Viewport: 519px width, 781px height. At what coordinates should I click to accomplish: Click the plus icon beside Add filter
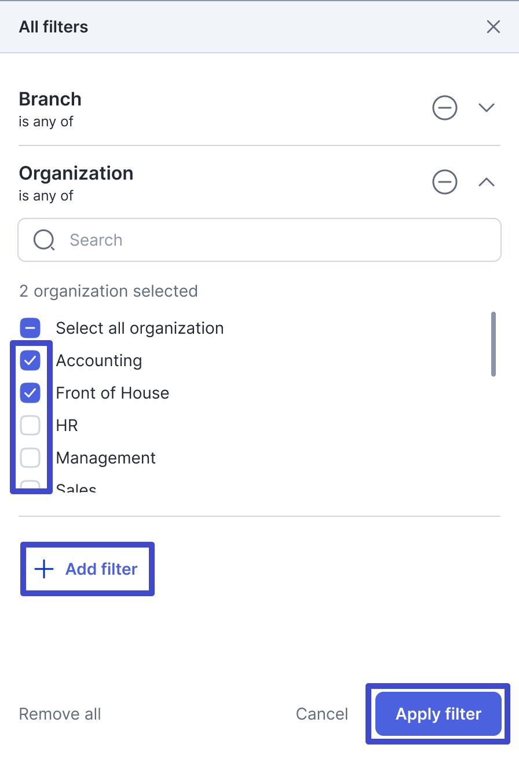[x=44, y=569]
